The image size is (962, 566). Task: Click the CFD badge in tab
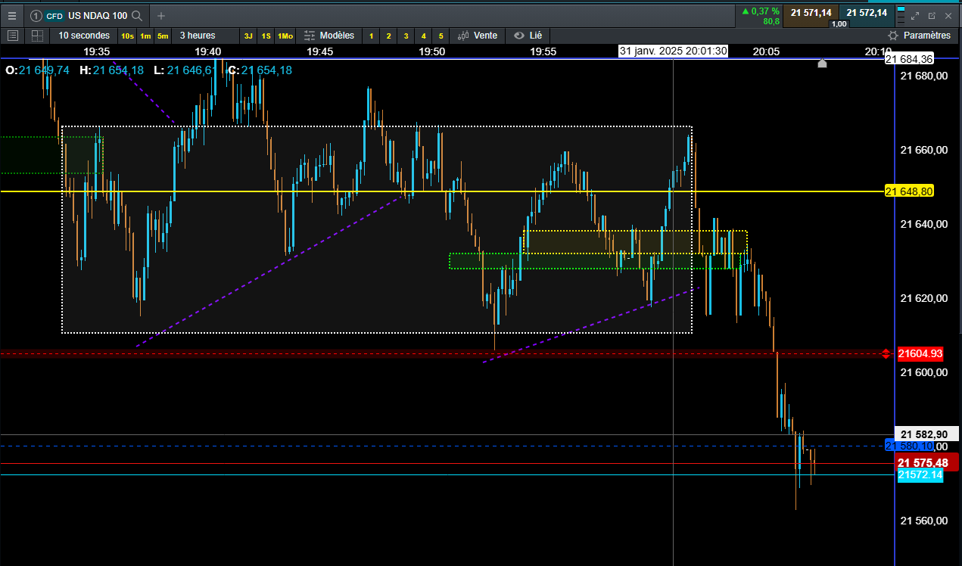tap(54, 15)
